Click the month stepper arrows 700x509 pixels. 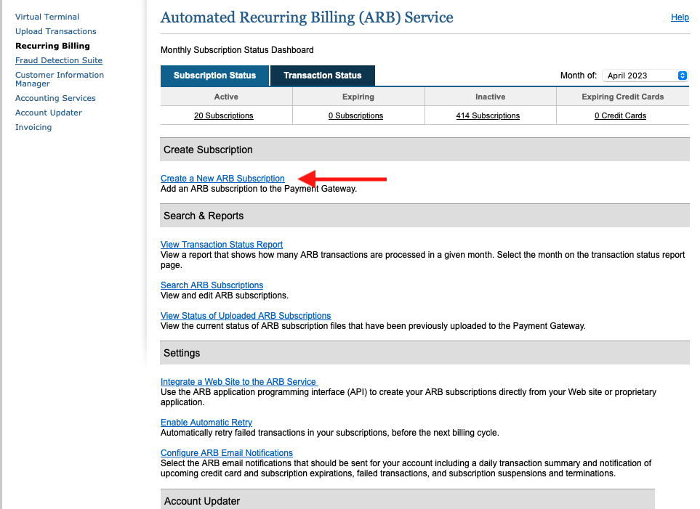(x=682, y=76)
